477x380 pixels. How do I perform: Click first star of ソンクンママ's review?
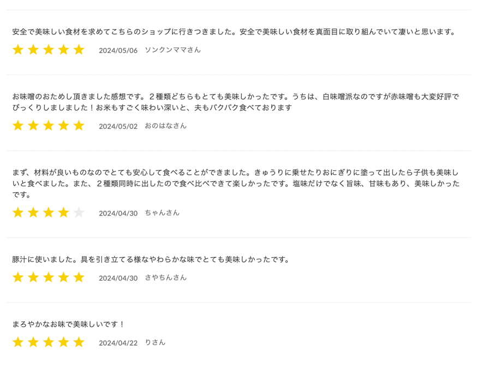click(18, 50)
